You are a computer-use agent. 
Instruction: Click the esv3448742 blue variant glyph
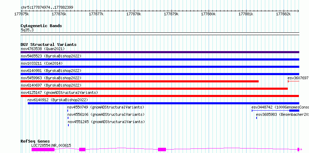[276, 111]
